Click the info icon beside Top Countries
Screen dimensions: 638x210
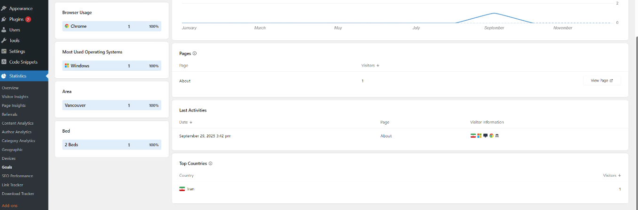pyautogui.click(x=210, y=164)
